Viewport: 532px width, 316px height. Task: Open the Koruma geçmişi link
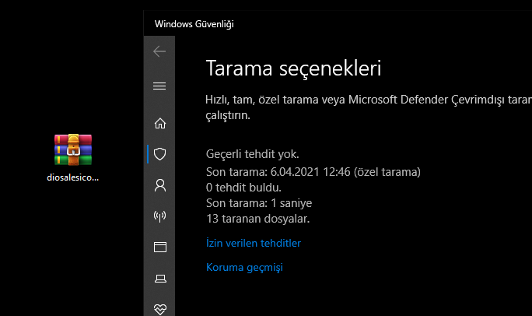(244, 268)
